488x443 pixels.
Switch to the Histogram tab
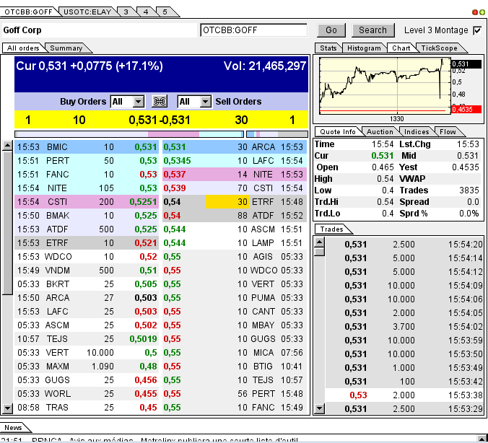click(364, 48)
